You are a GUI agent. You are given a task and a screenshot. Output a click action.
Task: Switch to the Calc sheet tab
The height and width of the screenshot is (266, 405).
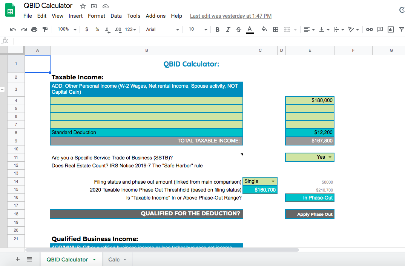pos(117,260)
